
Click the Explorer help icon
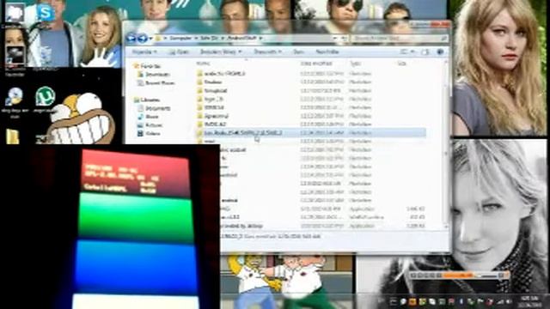click(x=440, y=51)
